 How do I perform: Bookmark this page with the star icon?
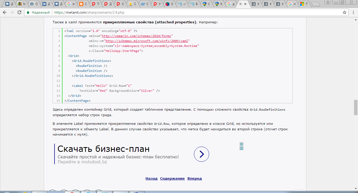pyautogui.click(x=345, y=12)
